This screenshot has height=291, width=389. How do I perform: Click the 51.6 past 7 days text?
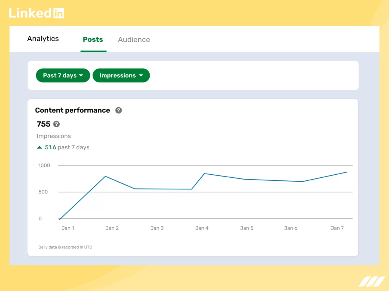click(67, 147)
